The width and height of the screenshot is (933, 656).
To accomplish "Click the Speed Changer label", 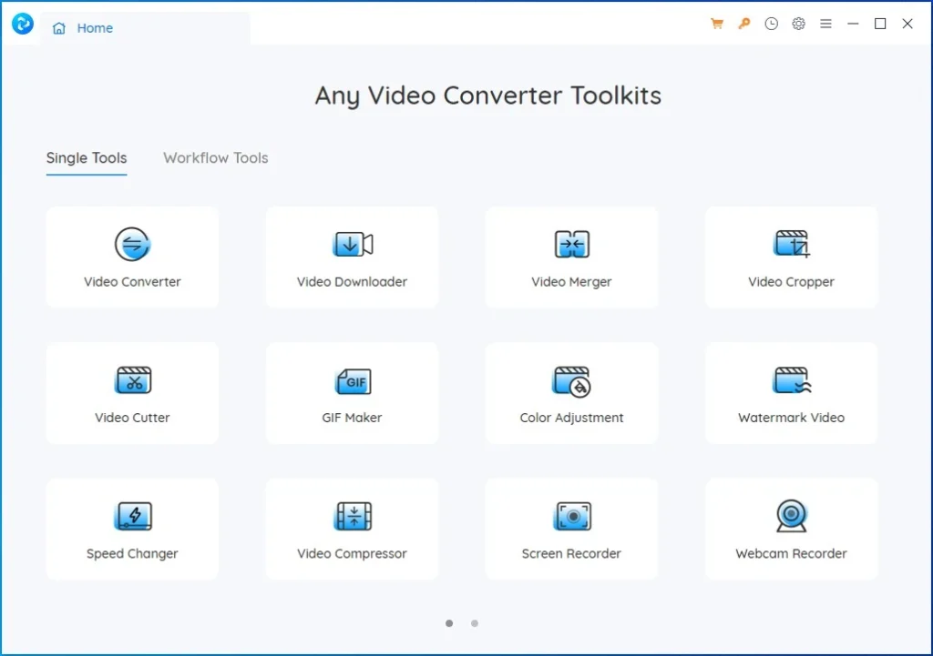I will pos(132,554).
